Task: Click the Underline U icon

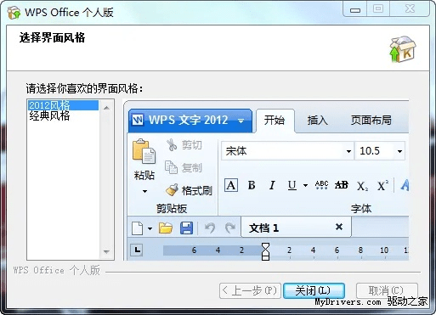Action: 292,185
